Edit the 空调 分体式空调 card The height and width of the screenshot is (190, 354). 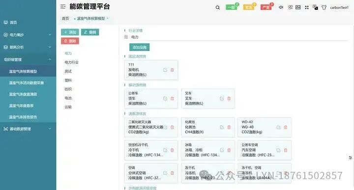(x=165, y=173)
